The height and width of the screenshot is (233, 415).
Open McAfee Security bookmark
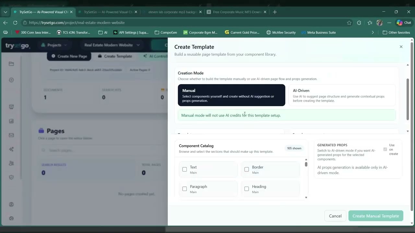[281, 32]
